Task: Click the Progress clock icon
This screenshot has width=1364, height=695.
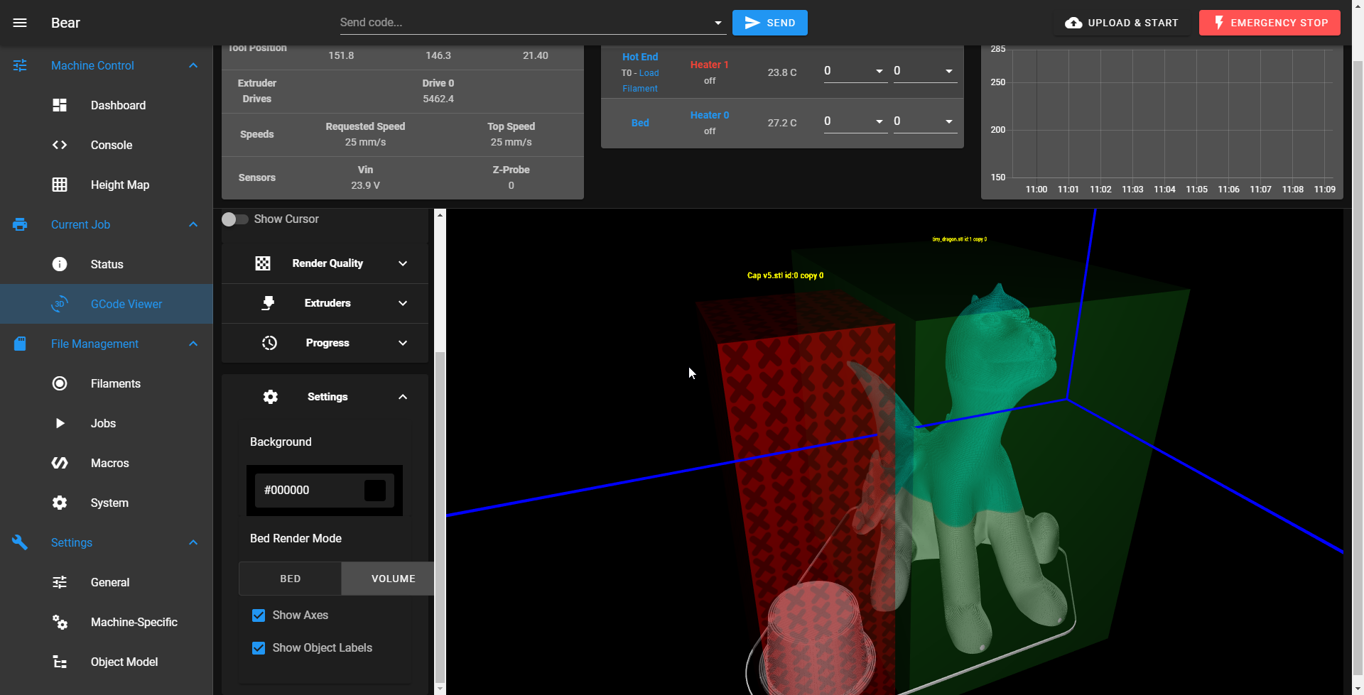Action: coord(269,343)
